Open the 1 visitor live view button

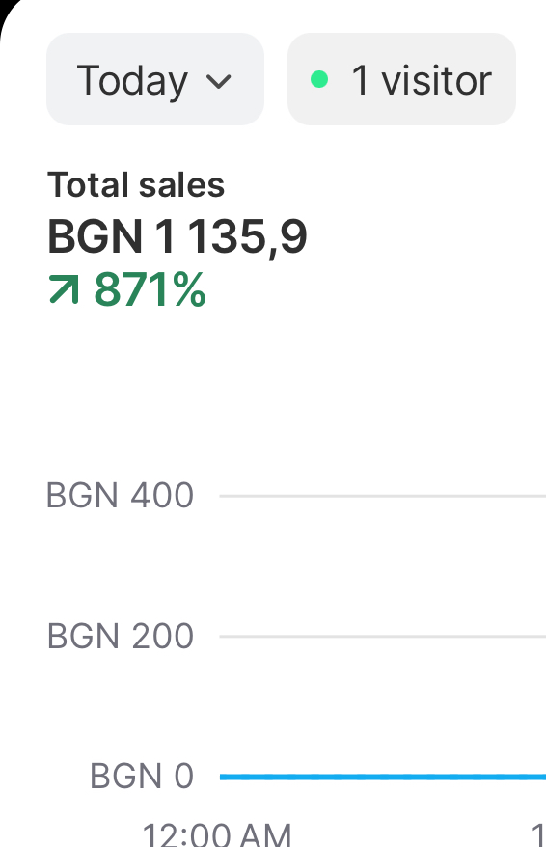click(x=401, y=79)
